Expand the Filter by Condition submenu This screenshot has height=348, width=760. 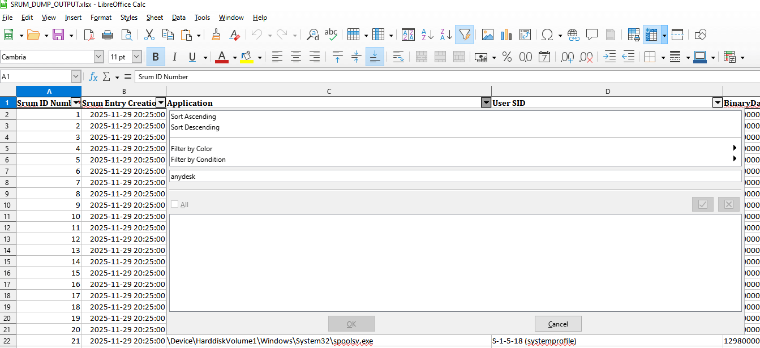coord(734,160)
